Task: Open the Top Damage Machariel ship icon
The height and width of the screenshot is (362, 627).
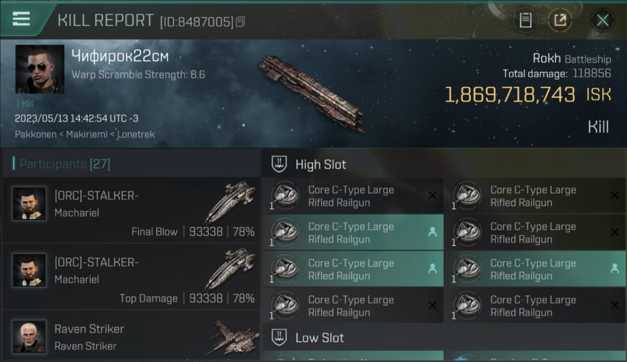Action: coord(231,268)
